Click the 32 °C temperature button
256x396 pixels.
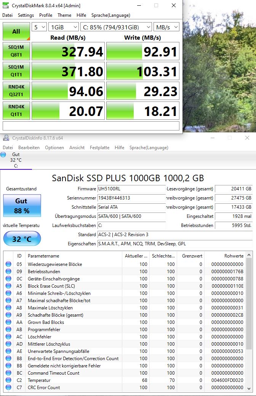pos(22,239)
